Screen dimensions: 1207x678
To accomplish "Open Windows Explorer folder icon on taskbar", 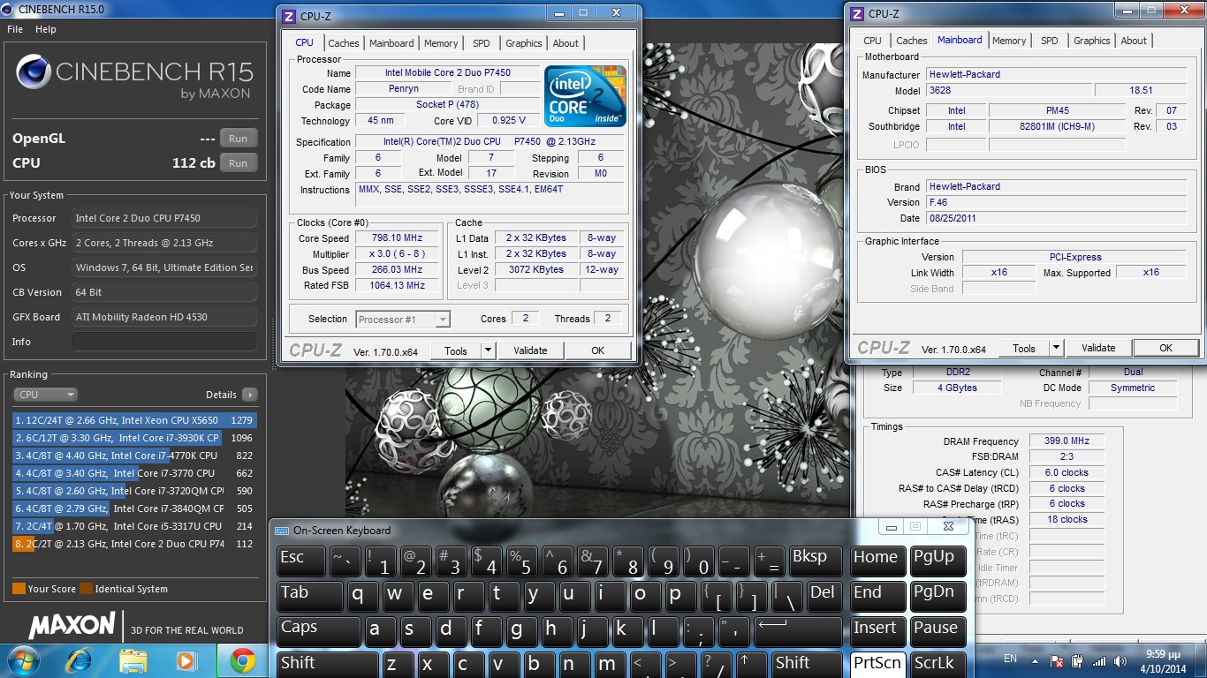I will (133, 660).
